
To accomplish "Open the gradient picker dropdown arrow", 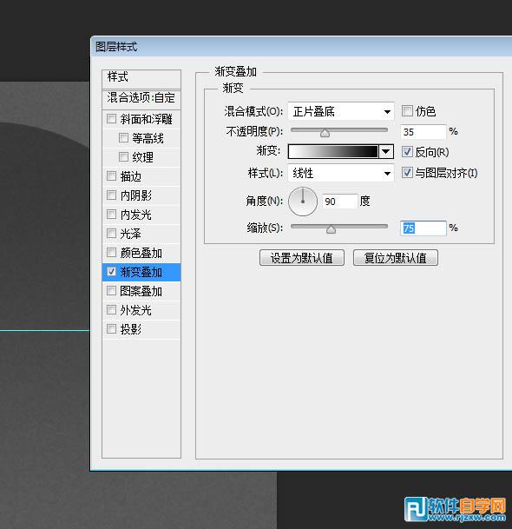I will click(386, 152).
